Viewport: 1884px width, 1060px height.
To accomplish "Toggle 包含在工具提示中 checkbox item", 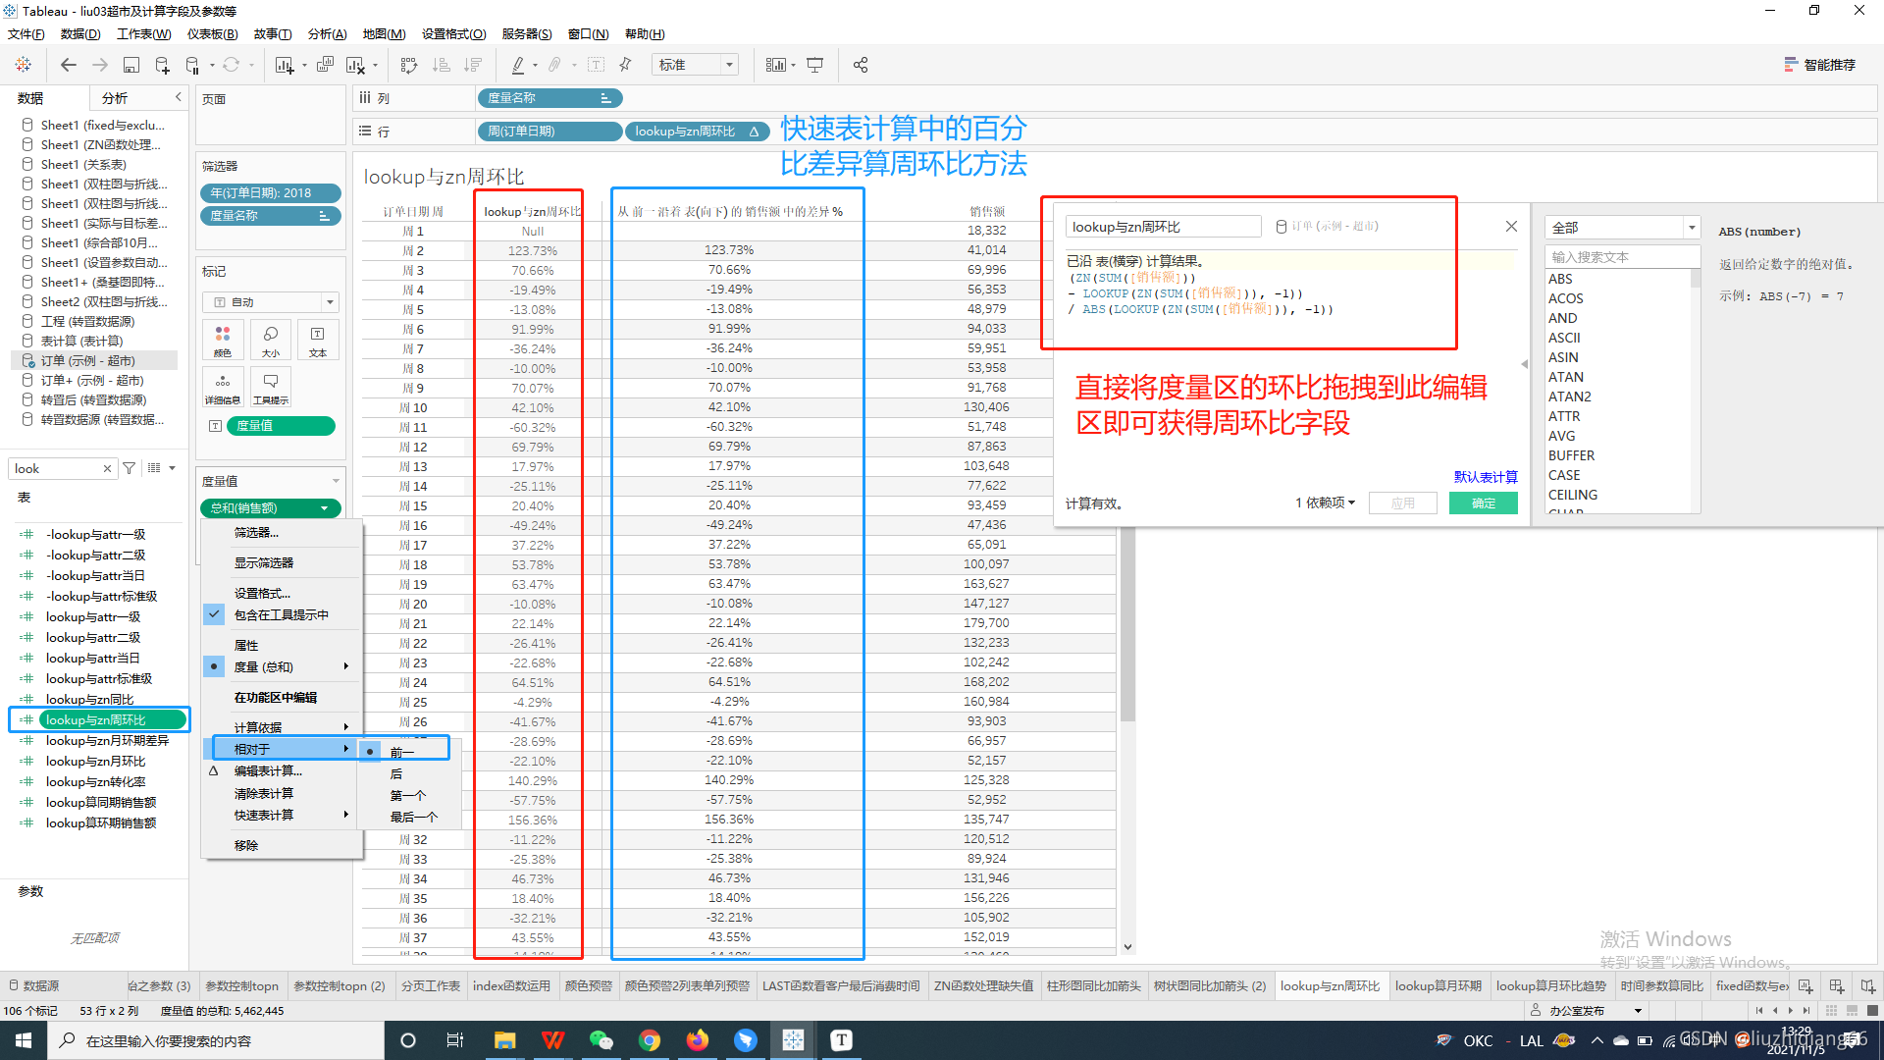I will [x=281, y=614].
